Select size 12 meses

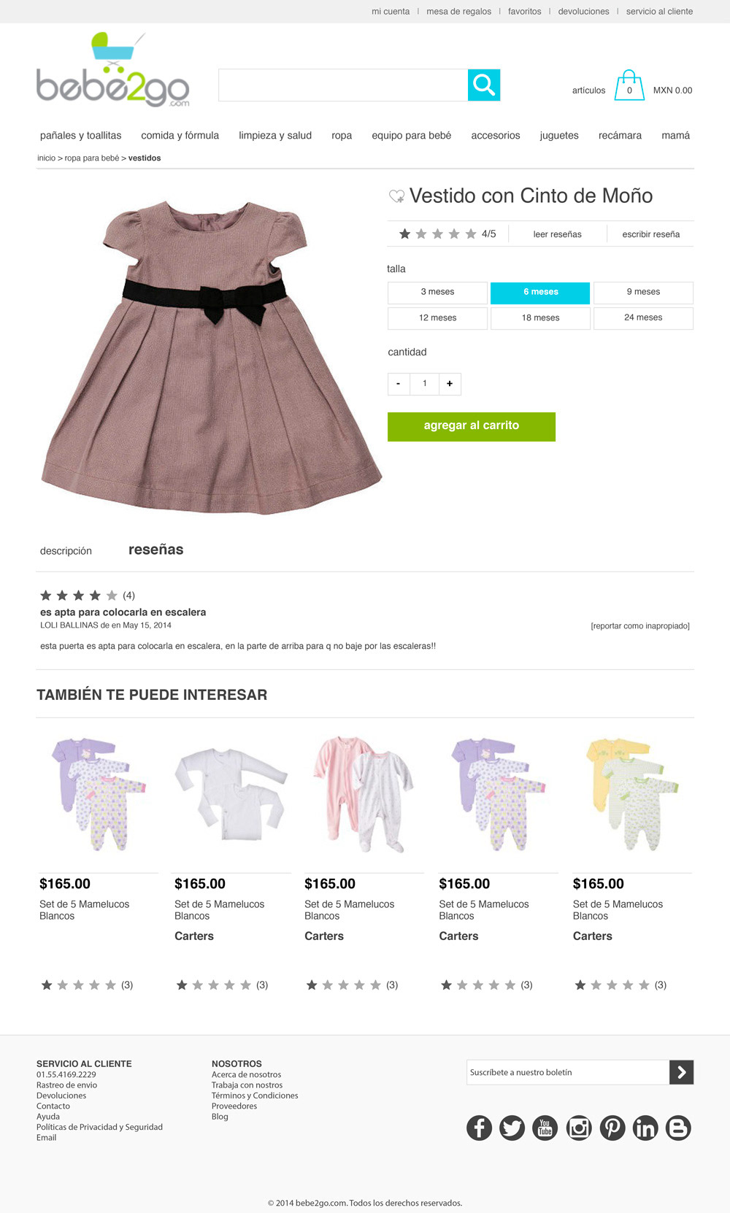(x=437, y=318)
